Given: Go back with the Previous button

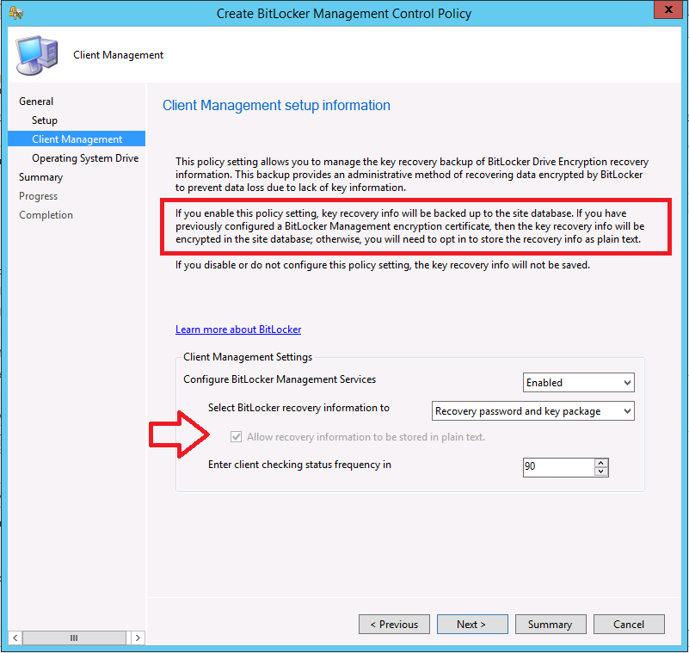Looking at the screenshot, I should click(x=394, y=625).
